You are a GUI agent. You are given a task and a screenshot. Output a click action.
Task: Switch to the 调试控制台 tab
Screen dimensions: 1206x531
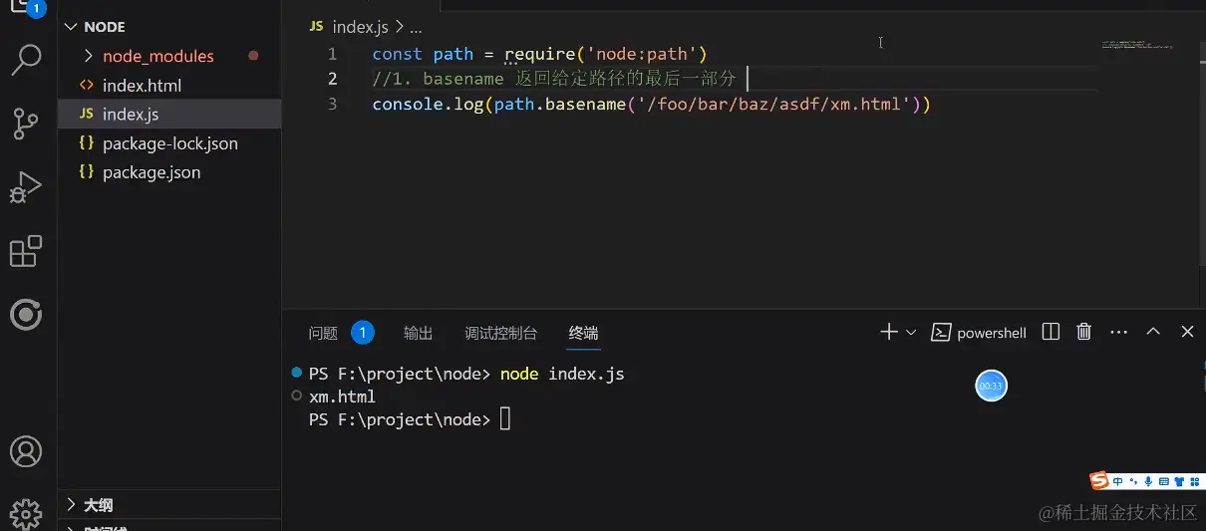(x=501, y=333)
